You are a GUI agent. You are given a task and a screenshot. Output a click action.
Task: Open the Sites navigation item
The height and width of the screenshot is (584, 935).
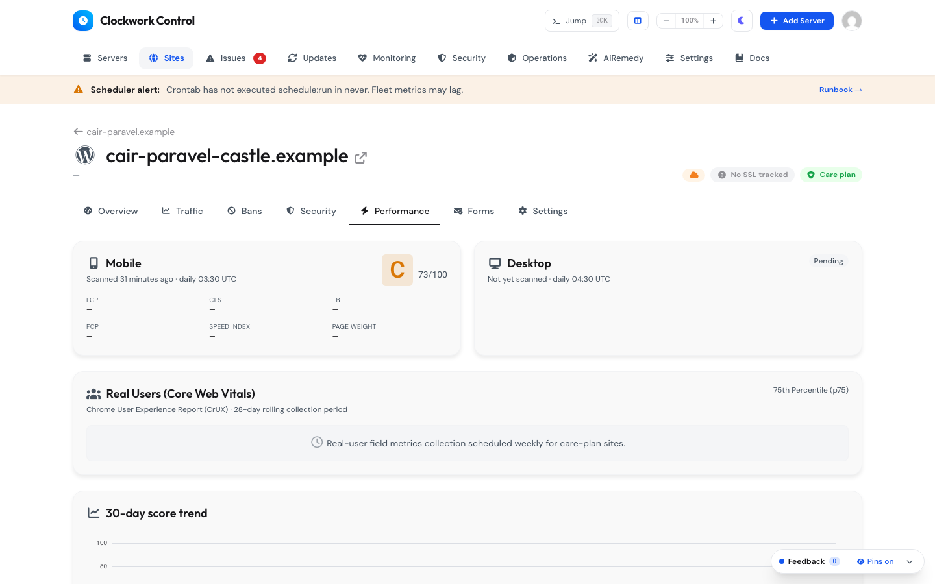pyautogui.click(x=166, y=58)
